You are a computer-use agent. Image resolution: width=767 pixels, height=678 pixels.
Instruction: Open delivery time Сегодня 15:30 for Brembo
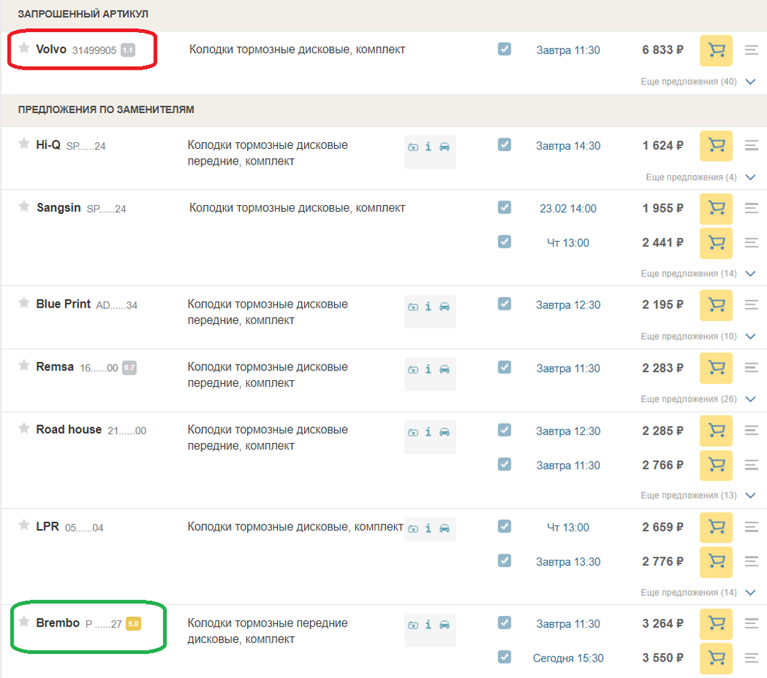pos(568,659)
